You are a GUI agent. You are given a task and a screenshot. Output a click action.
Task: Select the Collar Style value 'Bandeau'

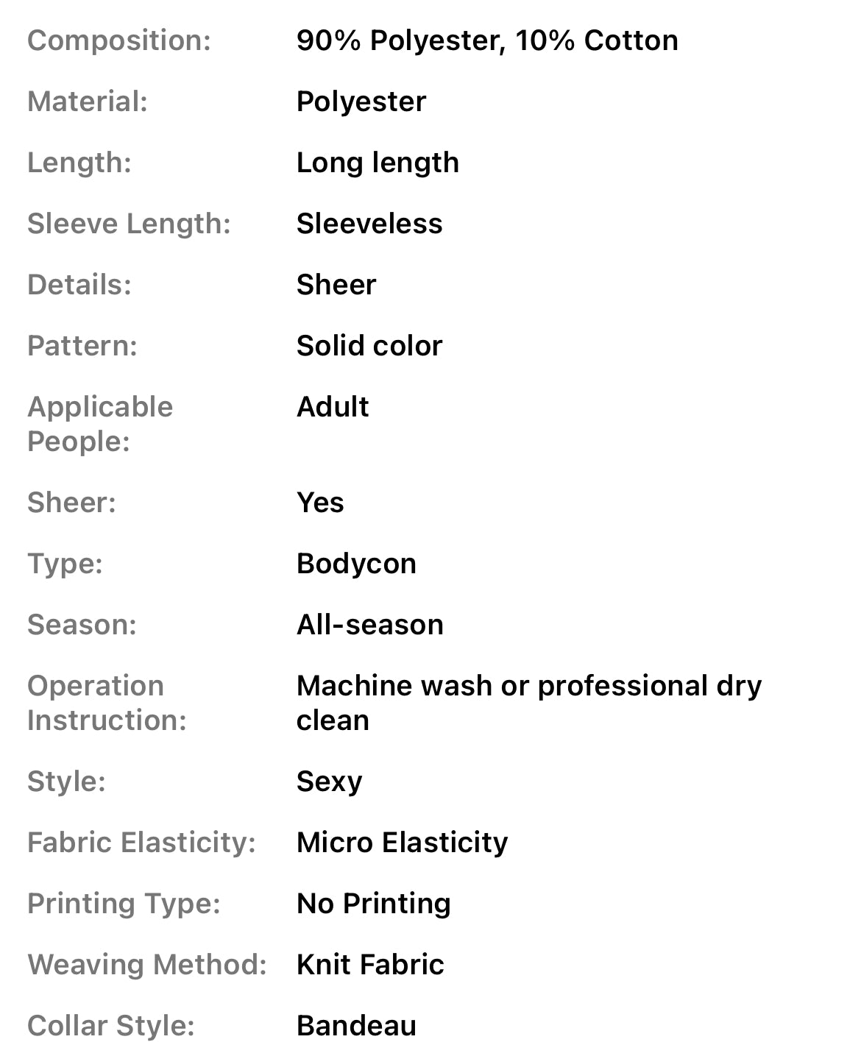tap(356, 1026)
